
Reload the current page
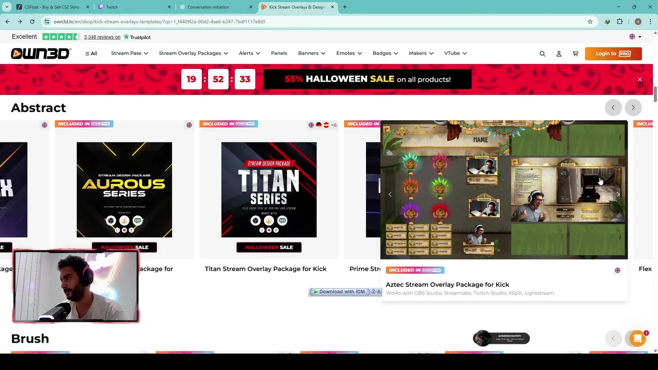click(32, 22)
